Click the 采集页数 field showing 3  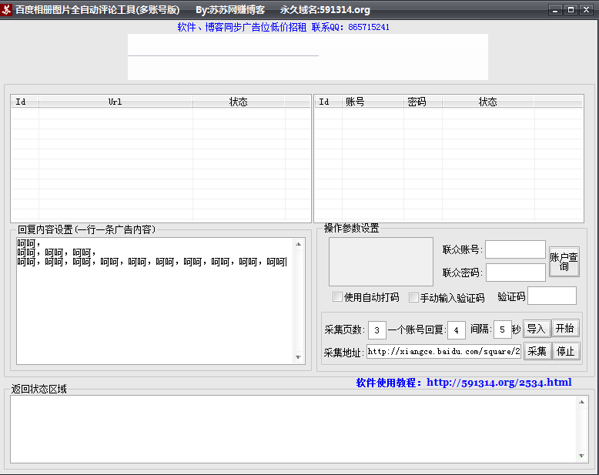[377, 330]
